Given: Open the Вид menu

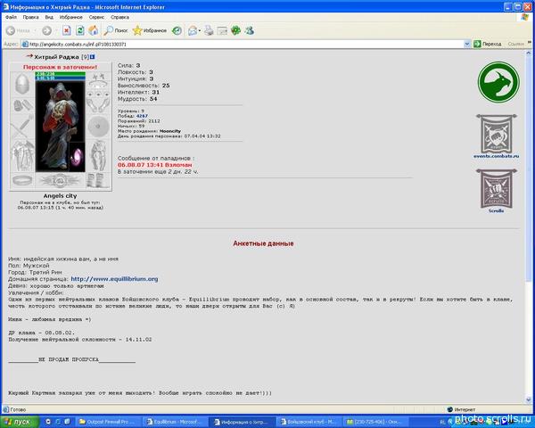Looking at the screenshot, I should 49,17.
